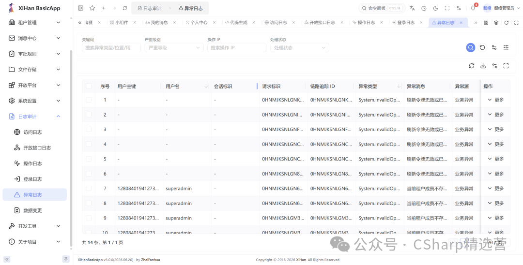Enter fullscreen from header icon
The image size is (523, 265).
coord(447,8)
